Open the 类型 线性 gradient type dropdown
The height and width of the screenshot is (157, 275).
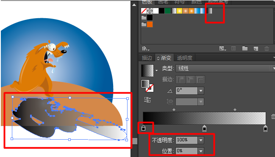click(225, 68)
